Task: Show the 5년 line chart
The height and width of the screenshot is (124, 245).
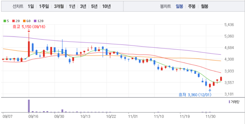Action: click(94, 6)
